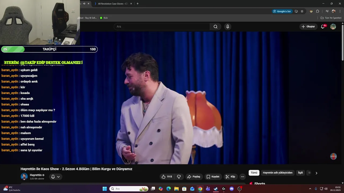Close the audio-playing YouTube tab
344x193 pixels.
(x=88, y=3)
